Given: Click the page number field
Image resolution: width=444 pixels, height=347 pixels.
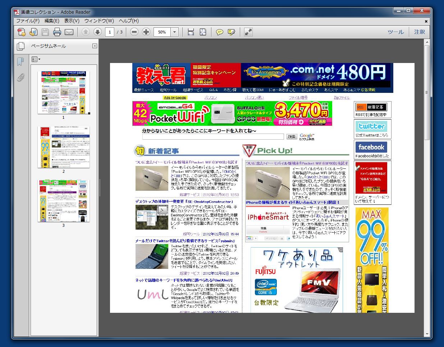Looking at the screenshot, I should click(x=110, y=32).
